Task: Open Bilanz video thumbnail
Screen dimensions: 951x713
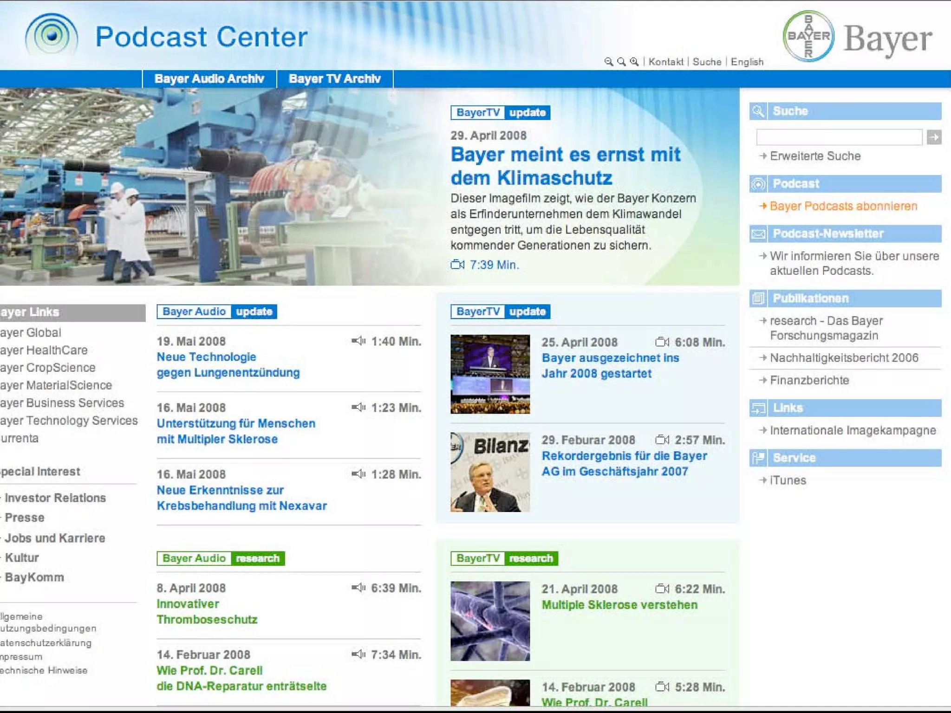Action: pos(490,472)
